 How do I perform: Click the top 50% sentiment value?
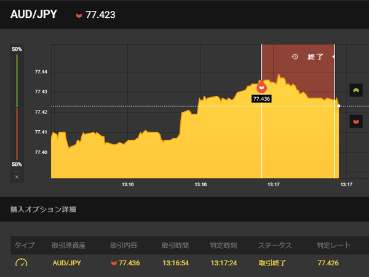[17, 49]
